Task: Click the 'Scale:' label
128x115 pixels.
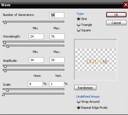Action: click(x=7, y=85)
